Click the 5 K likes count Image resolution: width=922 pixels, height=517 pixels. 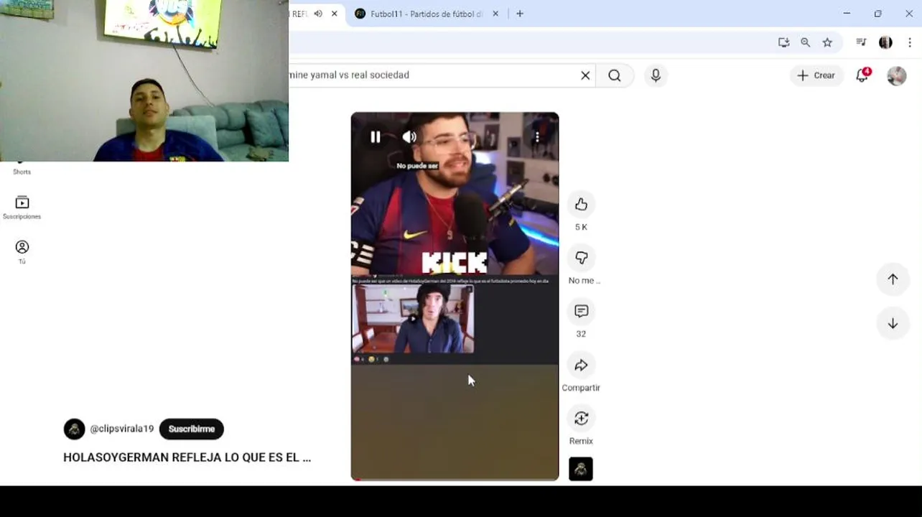coord(581,227)
